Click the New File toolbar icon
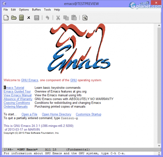163x157 pixels. [x=6, y=18]
